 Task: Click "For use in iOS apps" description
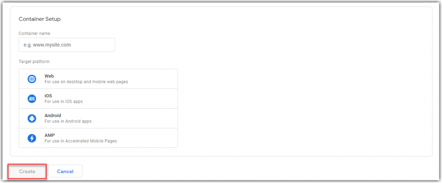point(64,102)
